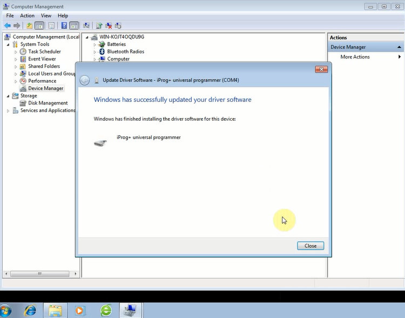Open the Action menu
The height and width of the screenshot is (318, 405).
27,16
